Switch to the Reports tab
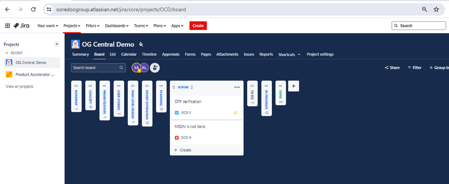 pyautogui.click(x=267, y=54)
